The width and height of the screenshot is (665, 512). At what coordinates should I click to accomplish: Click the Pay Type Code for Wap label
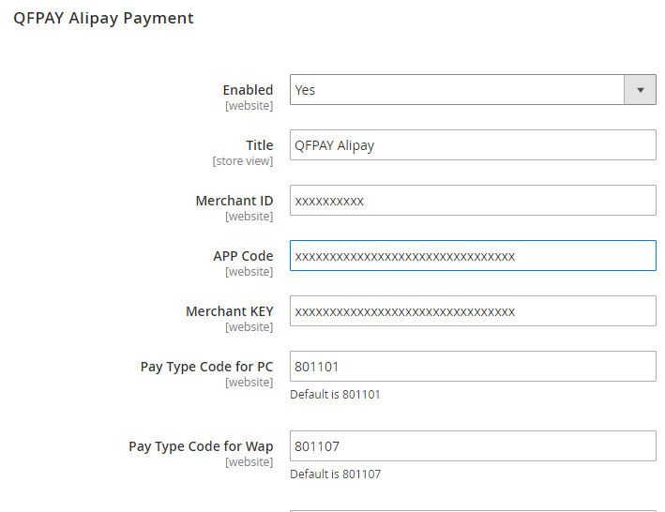point(201,446)
